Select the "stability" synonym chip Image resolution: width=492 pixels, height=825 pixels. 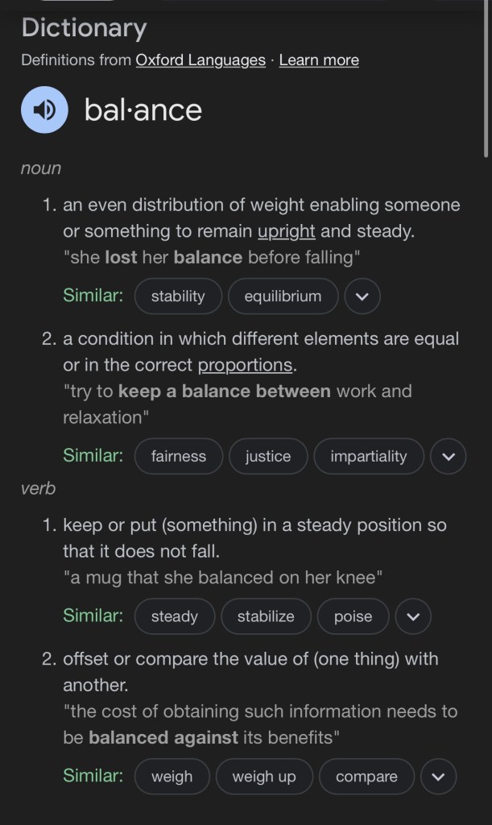click(178, 296)
